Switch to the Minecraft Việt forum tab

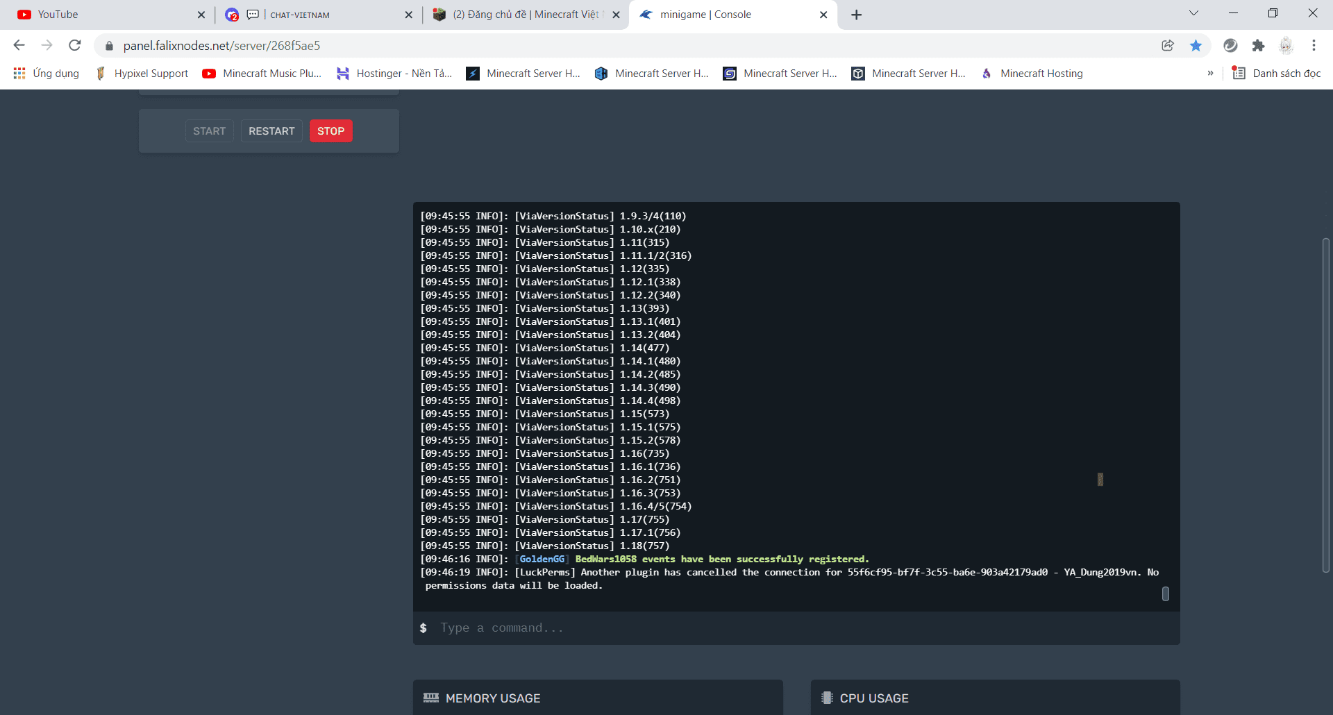526,15
